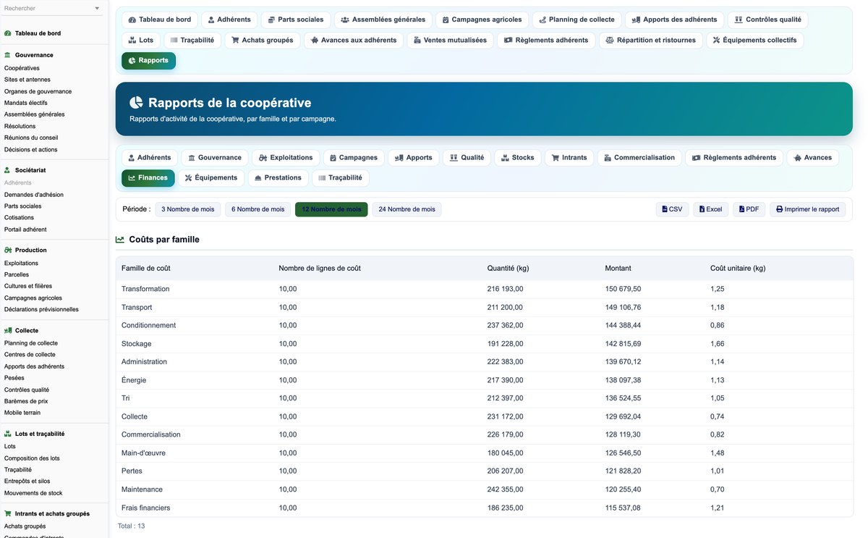Open Organes de gouvernance link

coord(38,91)
